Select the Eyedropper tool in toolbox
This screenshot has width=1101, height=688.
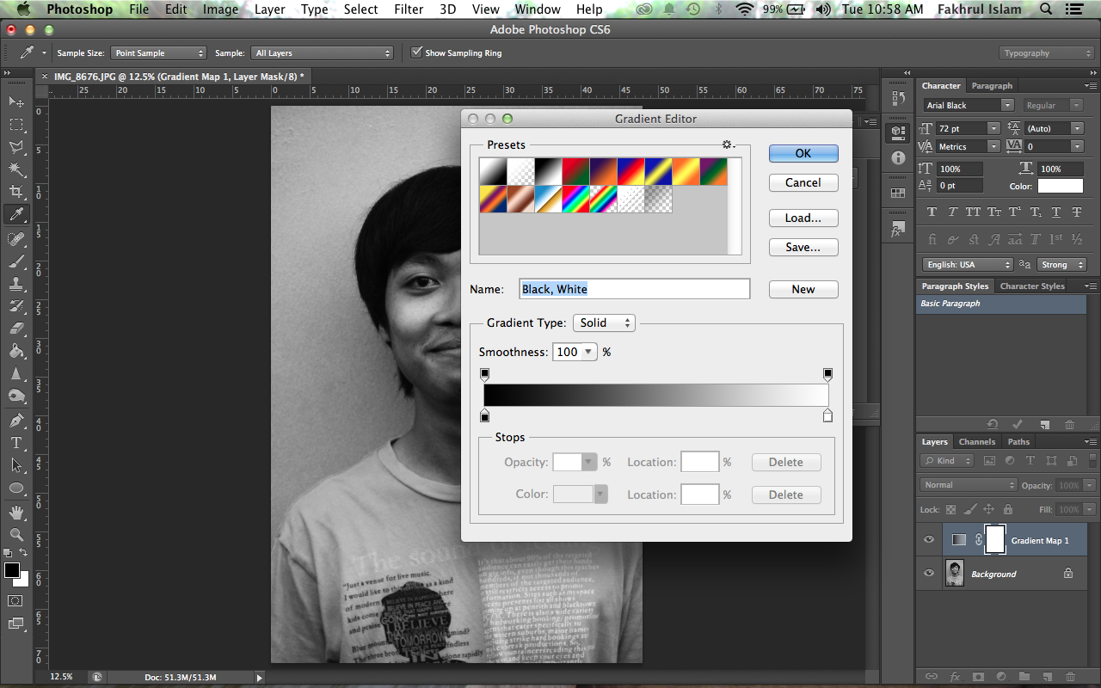(16, 214)
